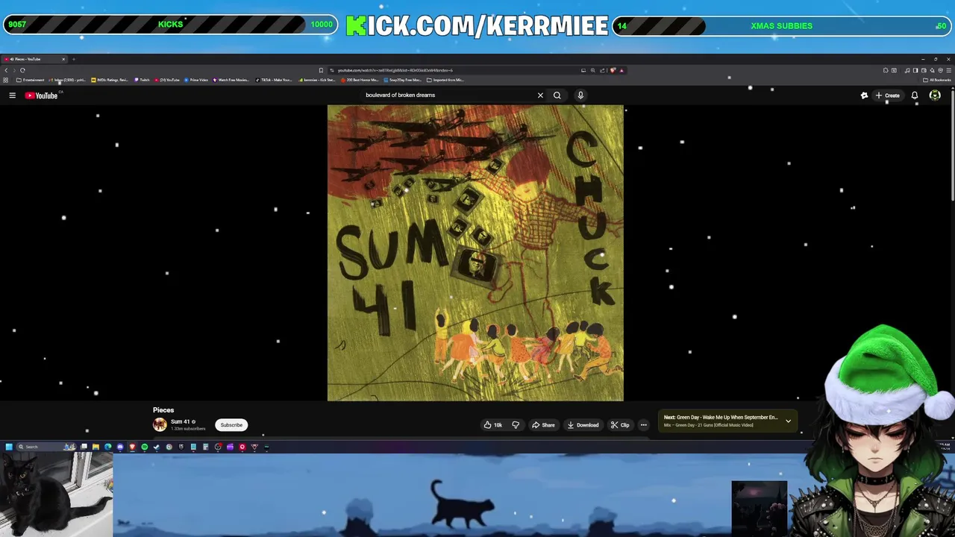Like the video showing 10k likes
This screenshot has height=537, width=955.
pyautogui.click(x=492, y=425)
